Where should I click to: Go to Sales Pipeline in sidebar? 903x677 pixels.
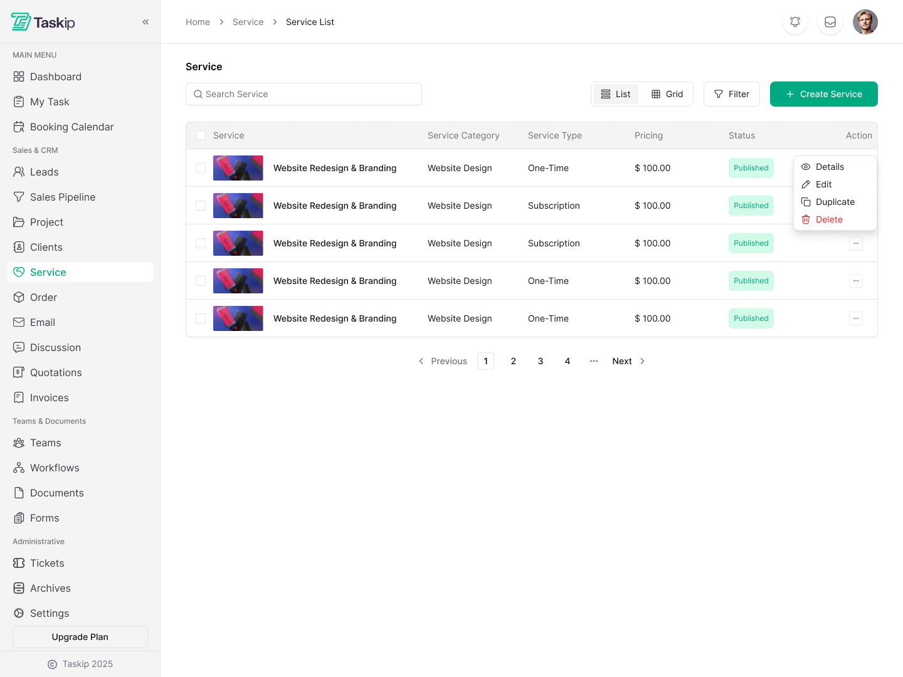pyautogui.click(x=63, y=197)
